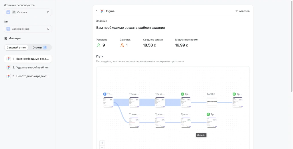Open top-row fourth goal screen thumbnail
This screenshot has width=293, height=149.
point(186,102)
